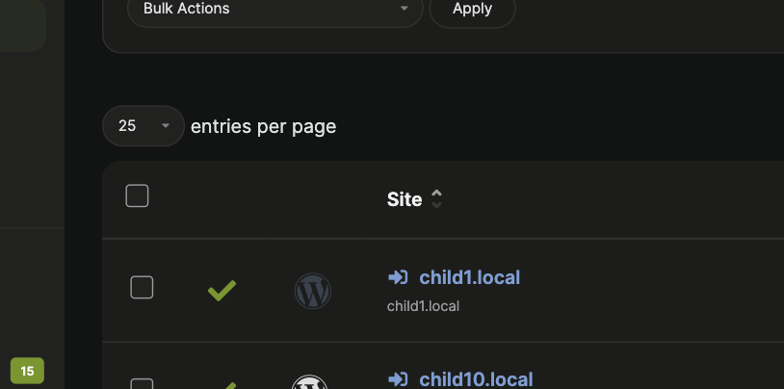The image size is (784, 389).
Task: Click the login arrow icon beside child1.local
Action: pos(398,277)
